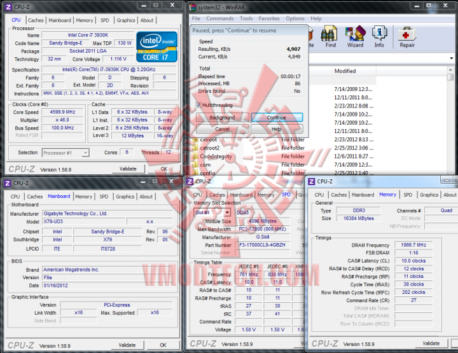
Task: Click Validate in top-left CPU-Z window
Action: [x=128, y=169]
